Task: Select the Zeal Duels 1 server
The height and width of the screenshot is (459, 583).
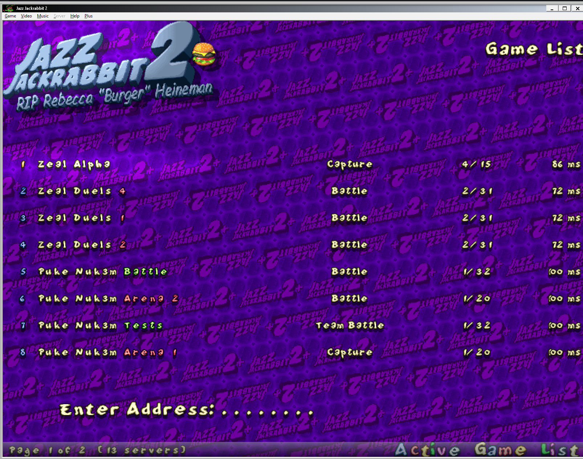Action: [81, 218]
